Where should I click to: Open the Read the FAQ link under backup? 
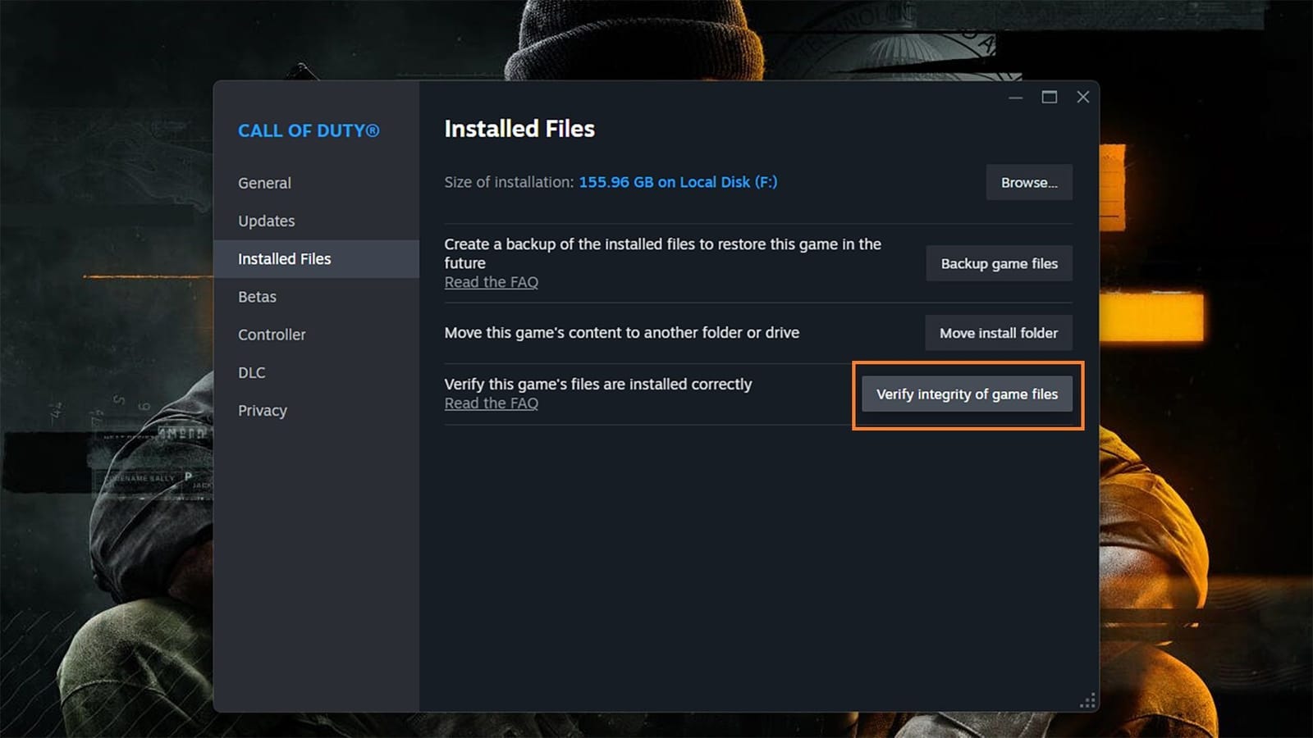(x=491, y=281)
